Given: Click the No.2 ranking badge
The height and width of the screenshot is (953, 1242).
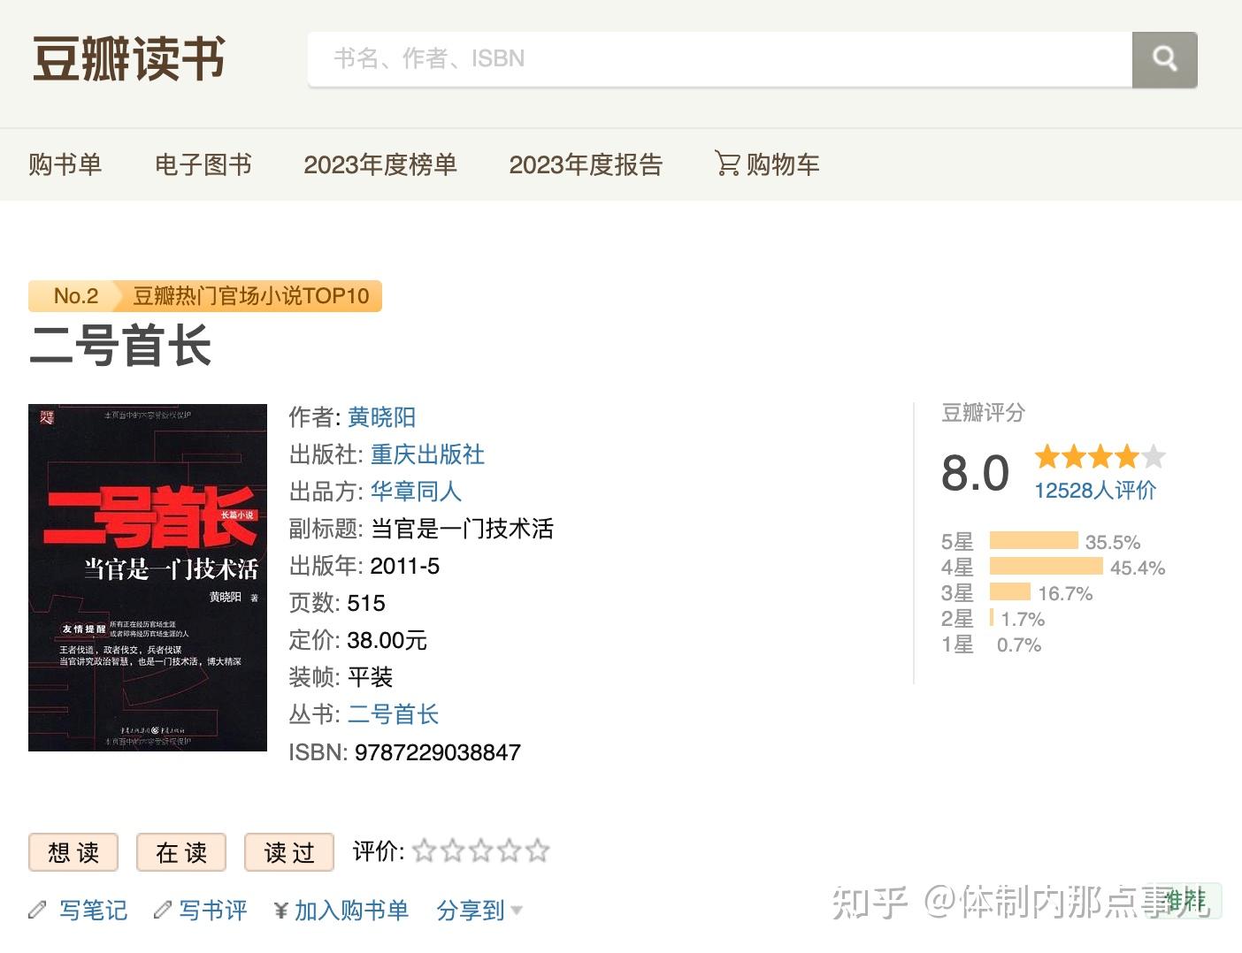Looking at the screenshot, I should coord(76,296).
